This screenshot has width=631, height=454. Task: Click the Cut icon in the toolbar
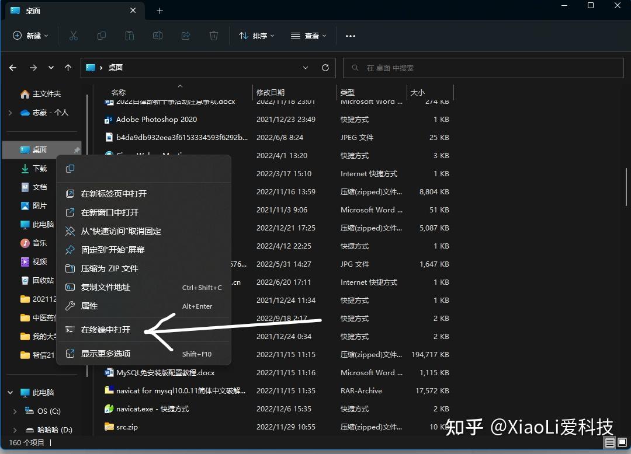tap(74, 36)
